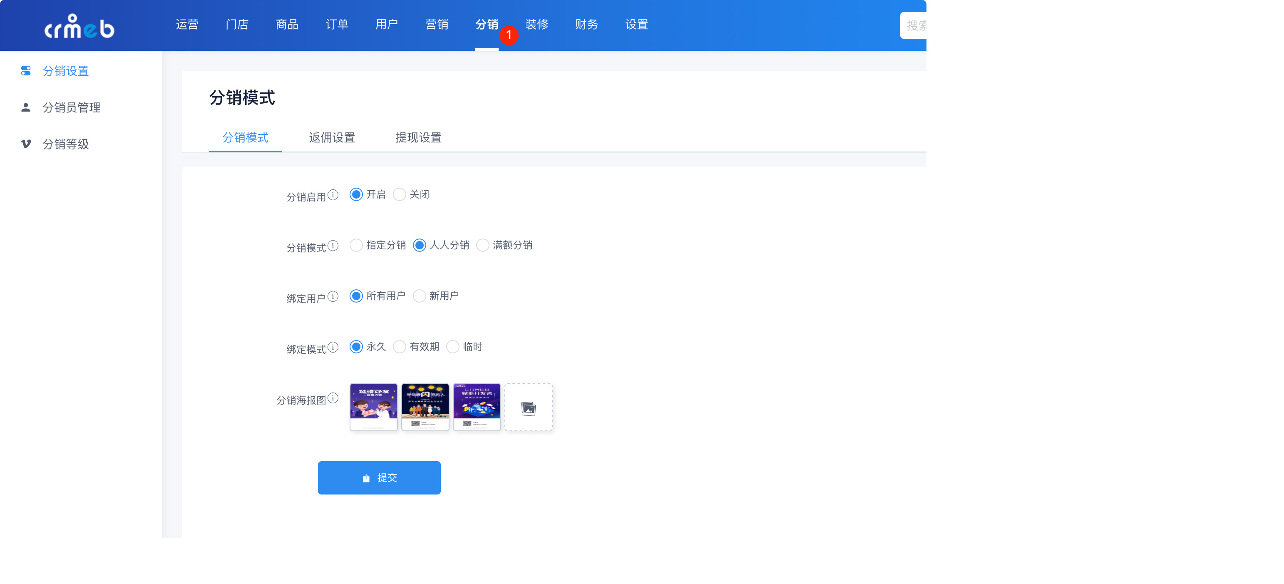Viewport: 1284px width, 584px height.
Task: Switch to the 分销模式 tab
Action: click(x=245, y=137)
